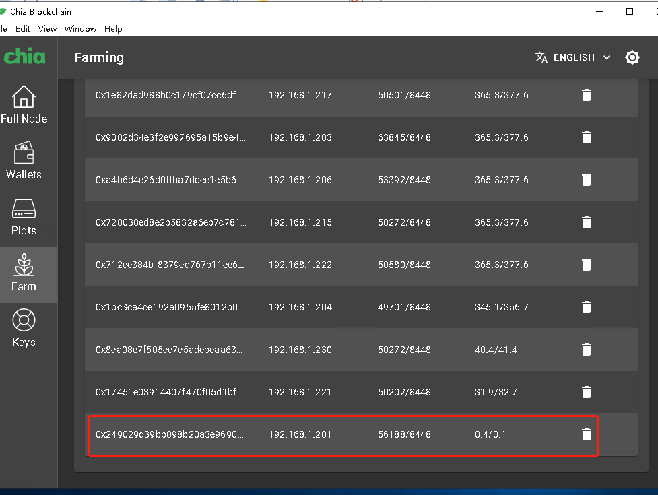The width and height of the screenshot is (658, 495).
Task: Delete connection 192.168.1.206
Action: (587, 180)
